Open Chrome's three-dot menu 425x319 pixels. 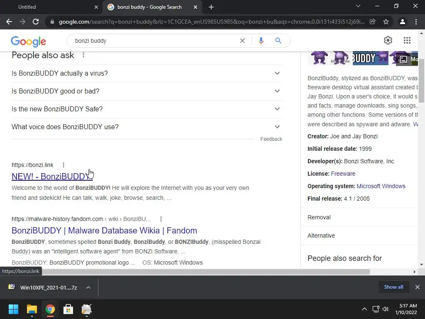[416, 22]
